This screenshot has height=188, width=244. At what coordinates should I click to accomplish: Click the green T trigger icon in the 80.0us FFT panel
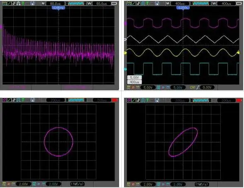tap(23, 3)
